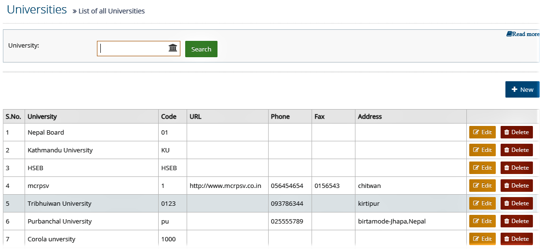Click pencil edit icon in mcrpsv row

coord(476,186)
